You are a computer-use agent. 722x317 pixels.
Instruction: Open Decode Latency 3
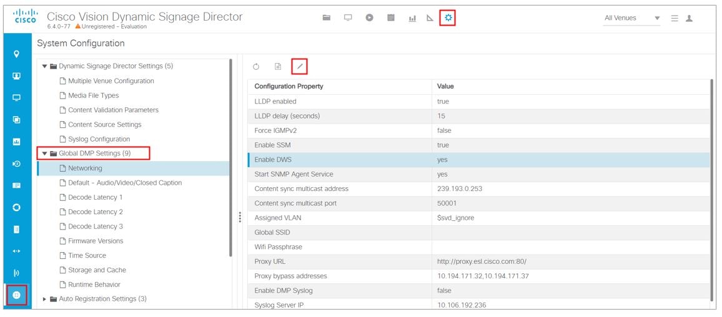(96, 227)
